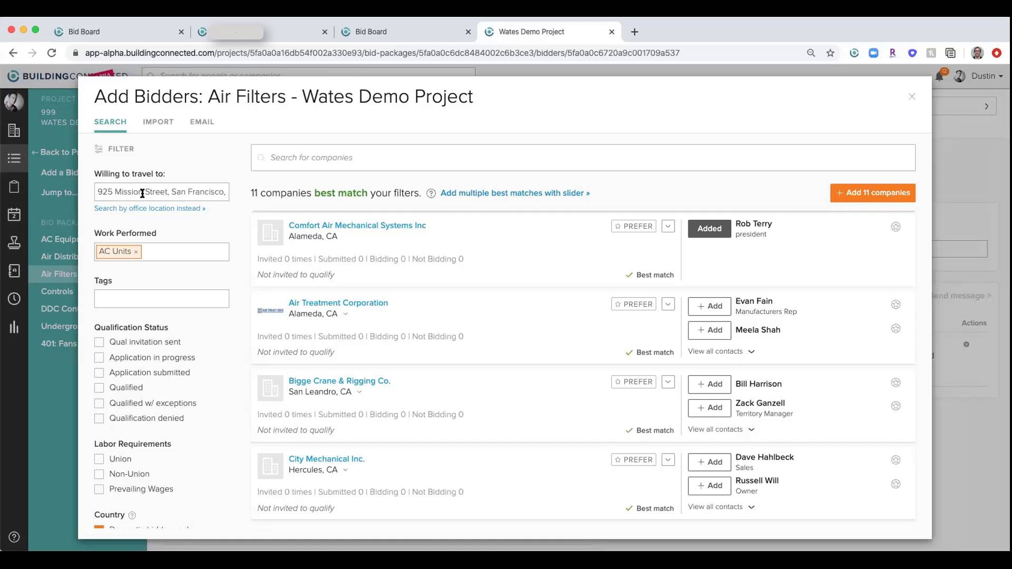Open the Dustin account dropdown

click(x=985, y=76)
